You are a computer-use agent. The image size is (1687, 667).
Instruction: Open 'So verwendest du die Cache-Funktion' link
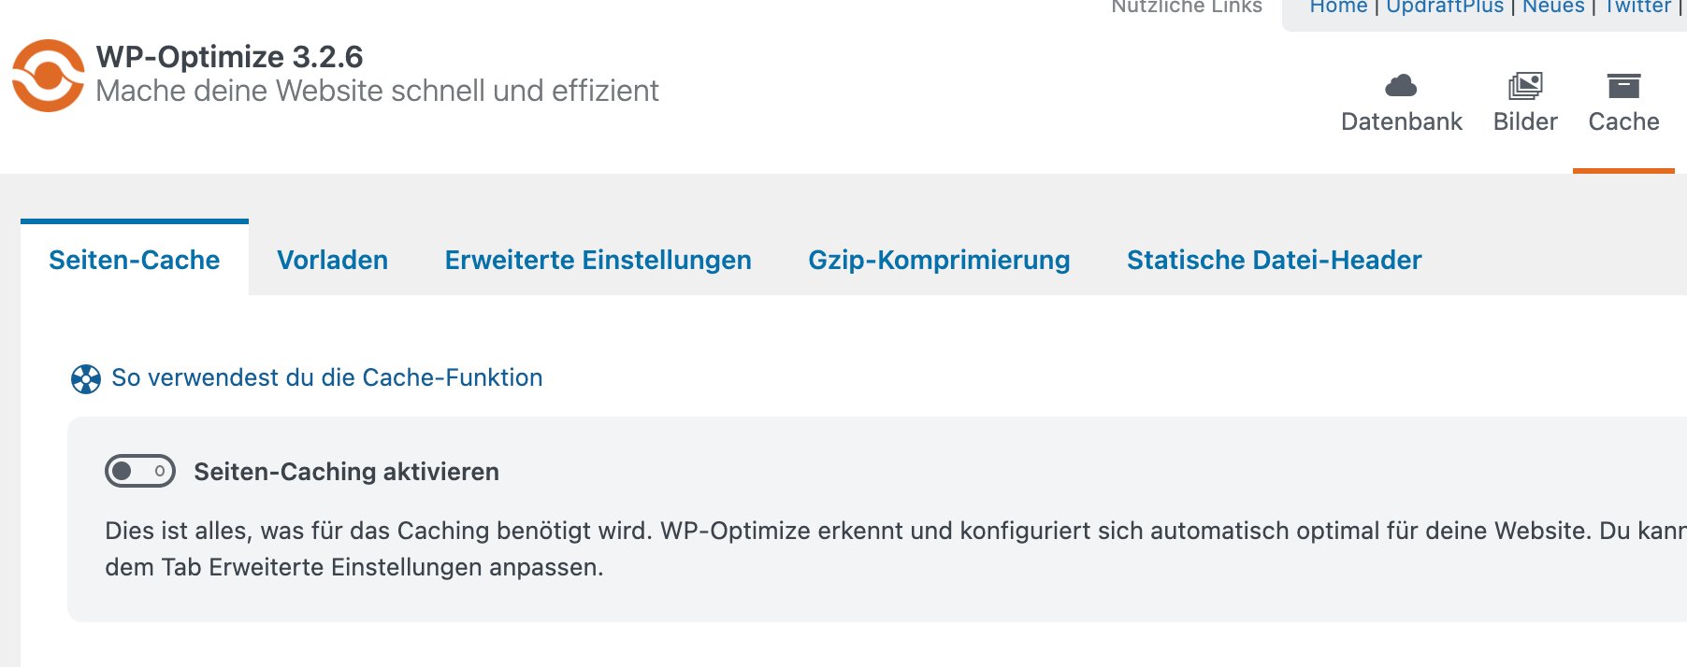[327, 377]
